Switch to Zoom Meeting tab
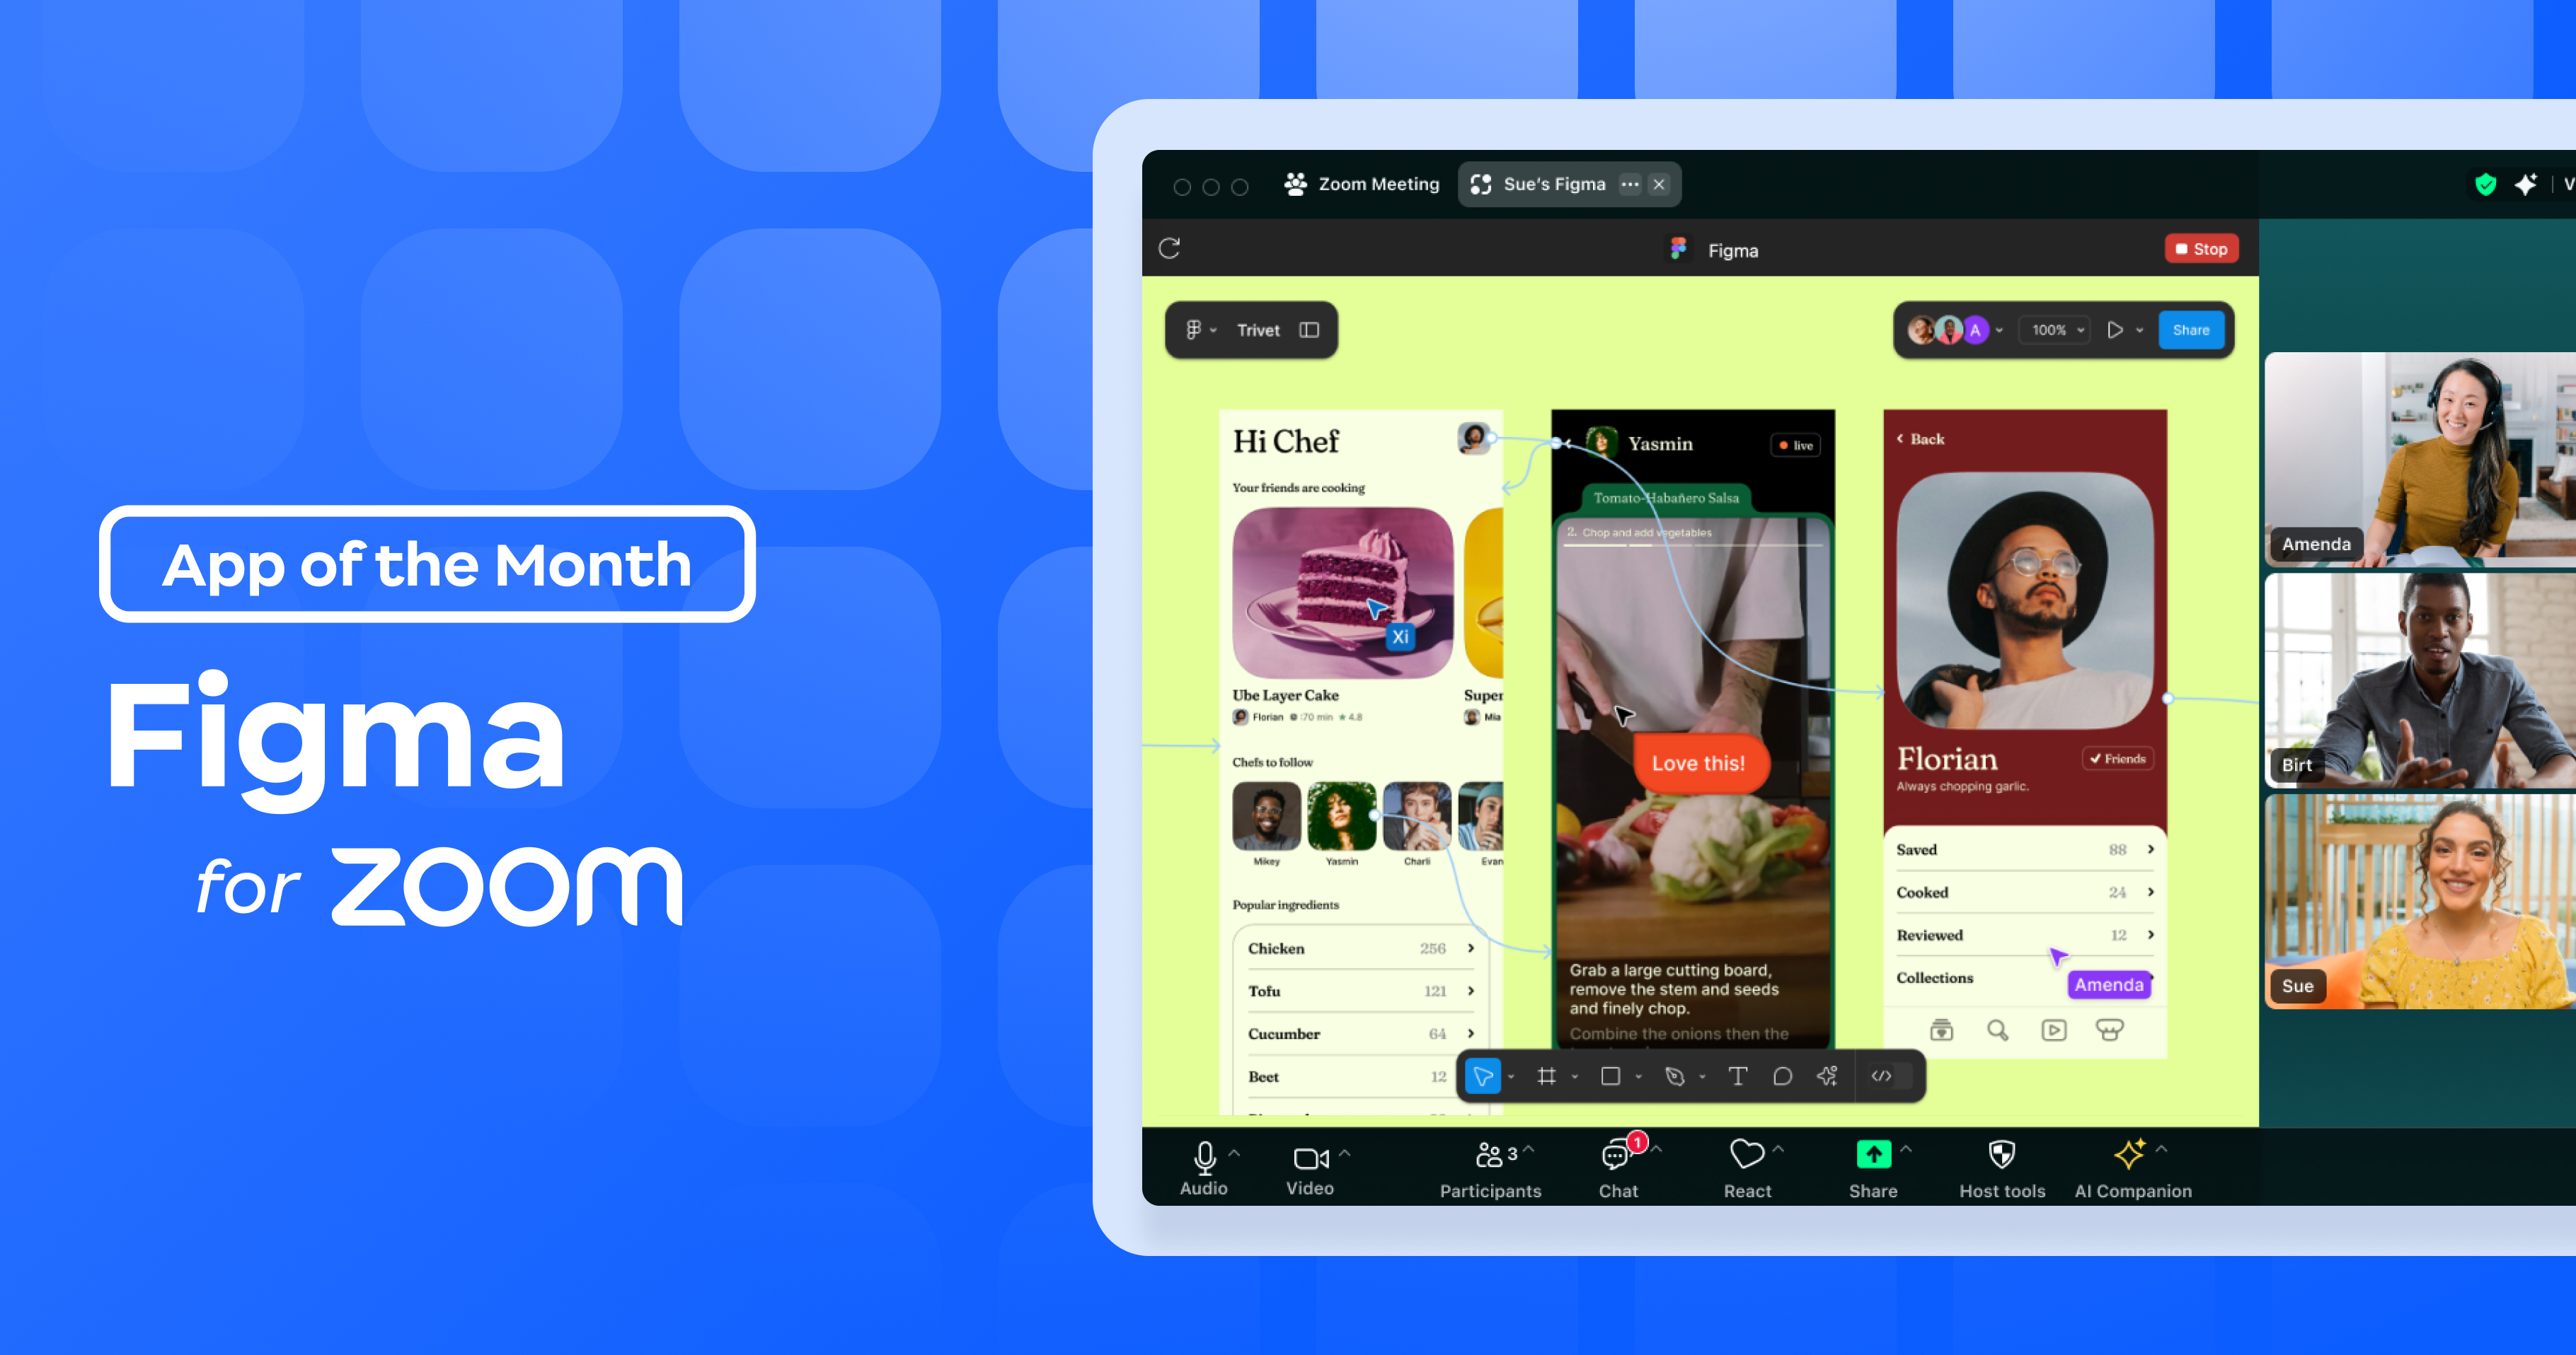This screenshot has width=2576, height=1355. tap(1363, 184)
